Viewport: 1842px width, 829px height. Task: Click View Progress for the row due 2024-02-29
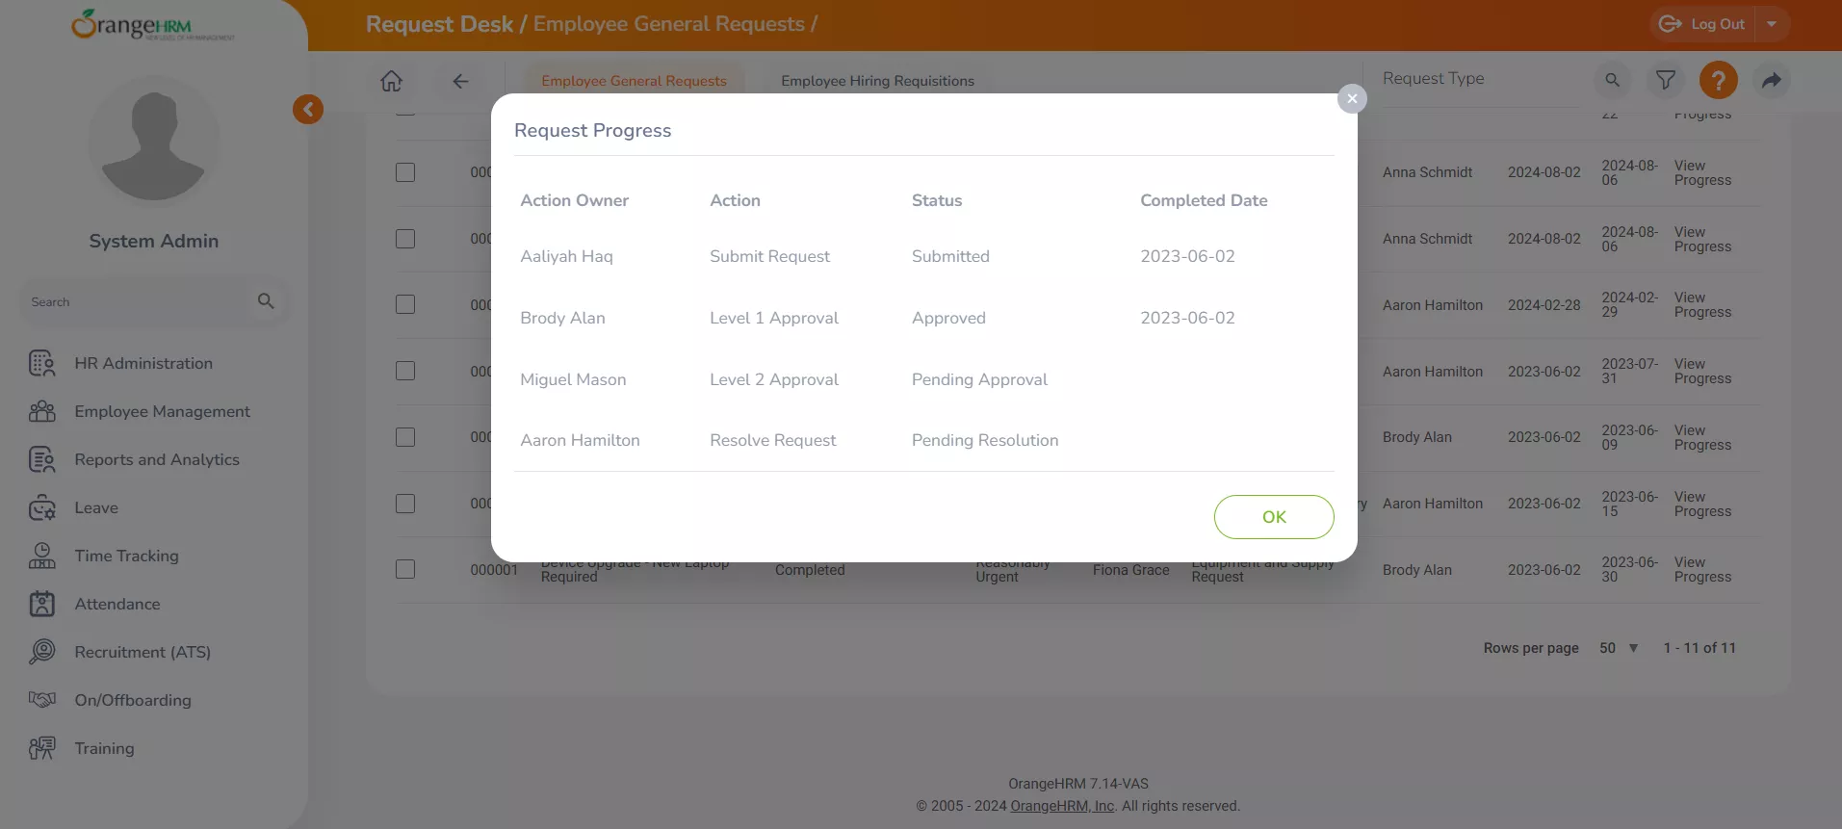click(1702, 304)
